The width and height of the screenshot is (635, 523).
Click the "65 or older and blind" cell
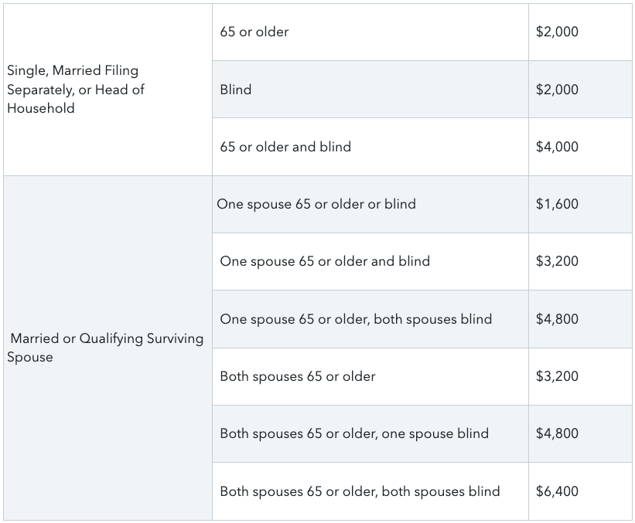[285, 147]
